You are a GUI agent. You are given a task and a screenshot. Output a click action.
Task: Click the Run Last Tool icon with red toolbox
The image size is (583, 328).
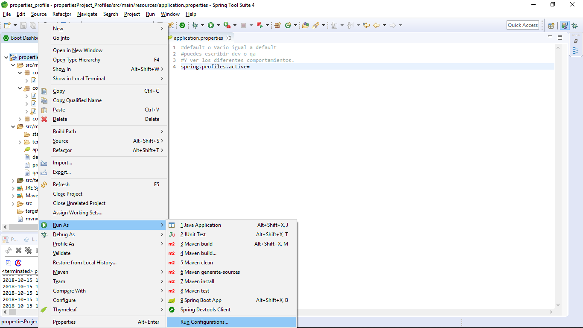227,25
